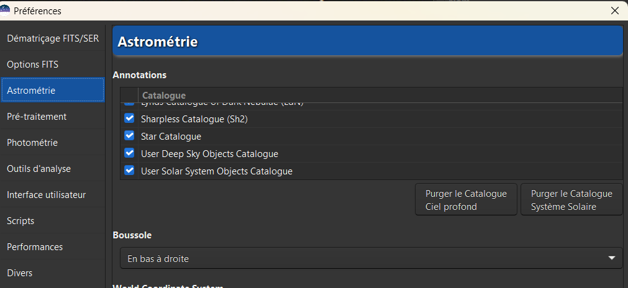Click the app icon in the title bar

pyautogui.click(x=6, y=11)
